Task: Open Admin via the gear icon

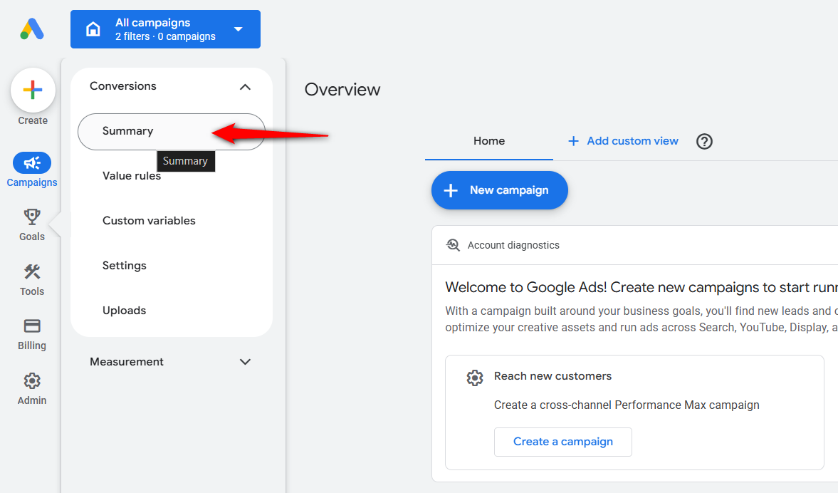Action: (x=32, y=380)
